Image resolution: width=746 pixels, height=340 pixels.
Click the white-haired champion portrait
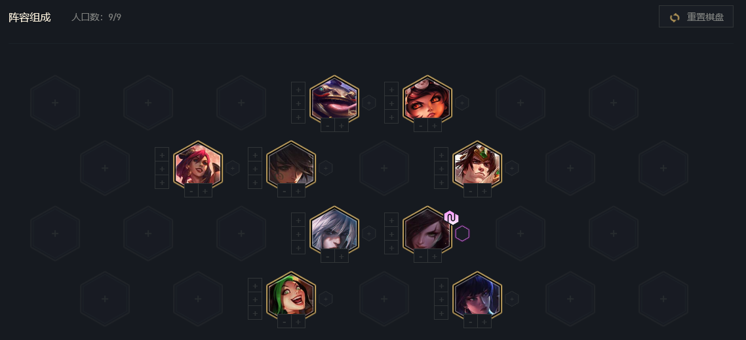coord(334,231)
